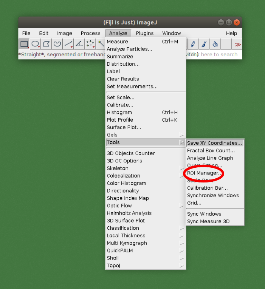Open the Image menu

[64, 33]
